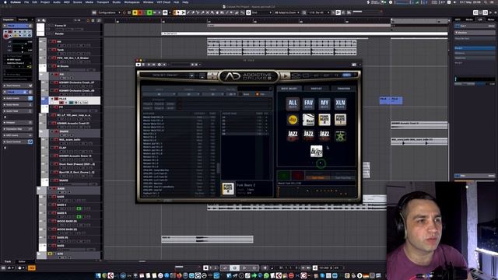Viewport: 498px width, 280px height.
Task: Open the Addictive Drums preset dropdown
Action: point(191,75)
